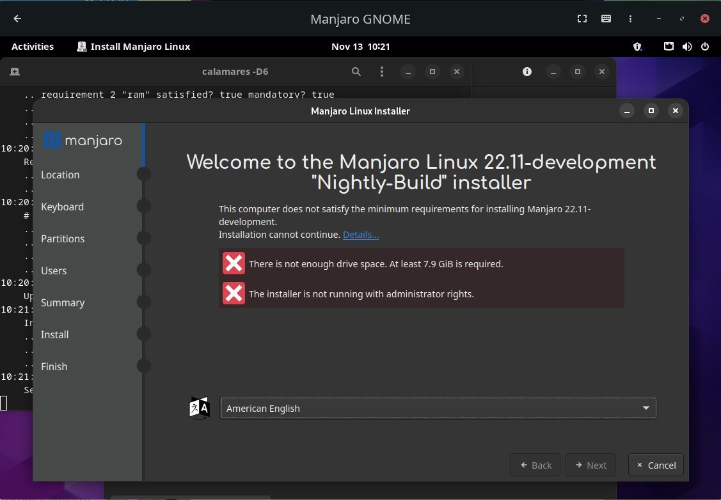The image size is (721, 500).
Task: Close the Manjaro GNOME viewer with red X
Action: (x=705, y=19)
